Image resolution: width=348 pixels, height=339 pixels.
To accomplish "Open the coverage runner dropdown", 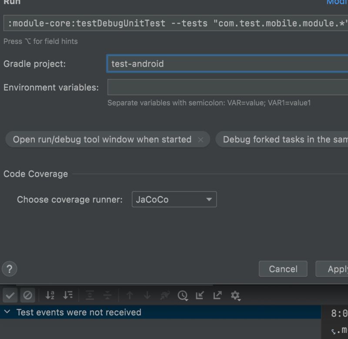I will click(174, 199).
